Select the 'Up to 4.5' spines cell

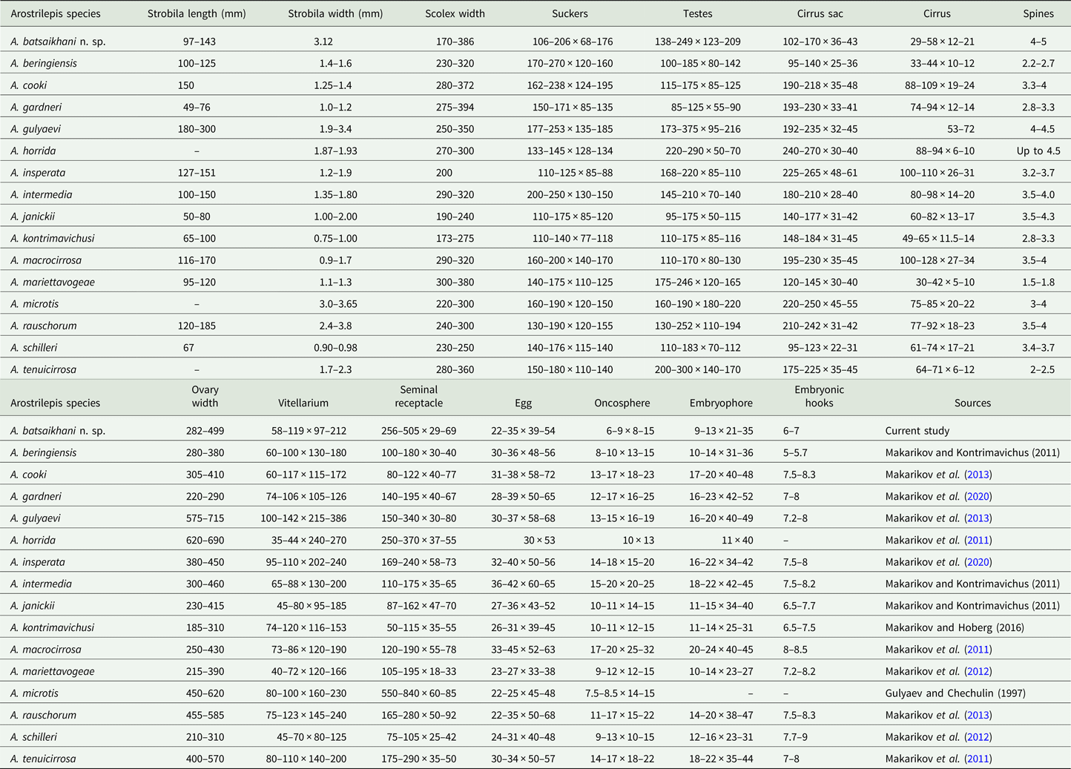(x=1038, y=151)
